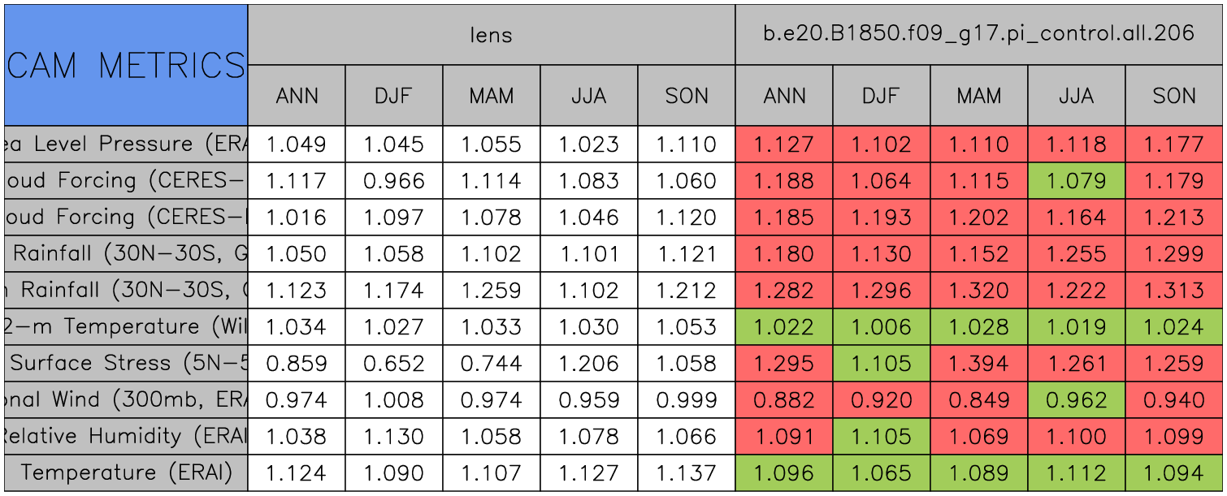The width and height of the screenshot is (1227, 496).
Task: Click the green cell with value 0.962
Action: click(x=1076, y=400)
